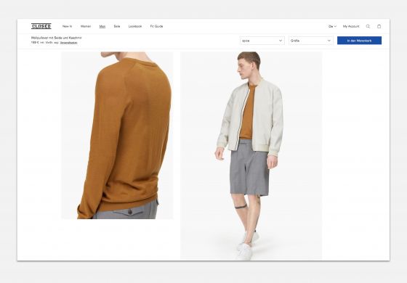Viewport: 407px width, 283px height.
Task: Open the Lookbook menu item
Action: tap(135, 26)
